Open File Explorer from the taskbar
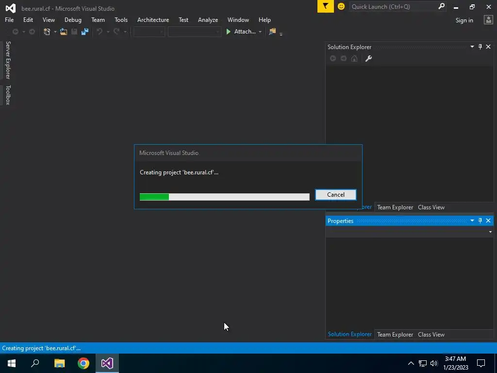 point(59,363)
